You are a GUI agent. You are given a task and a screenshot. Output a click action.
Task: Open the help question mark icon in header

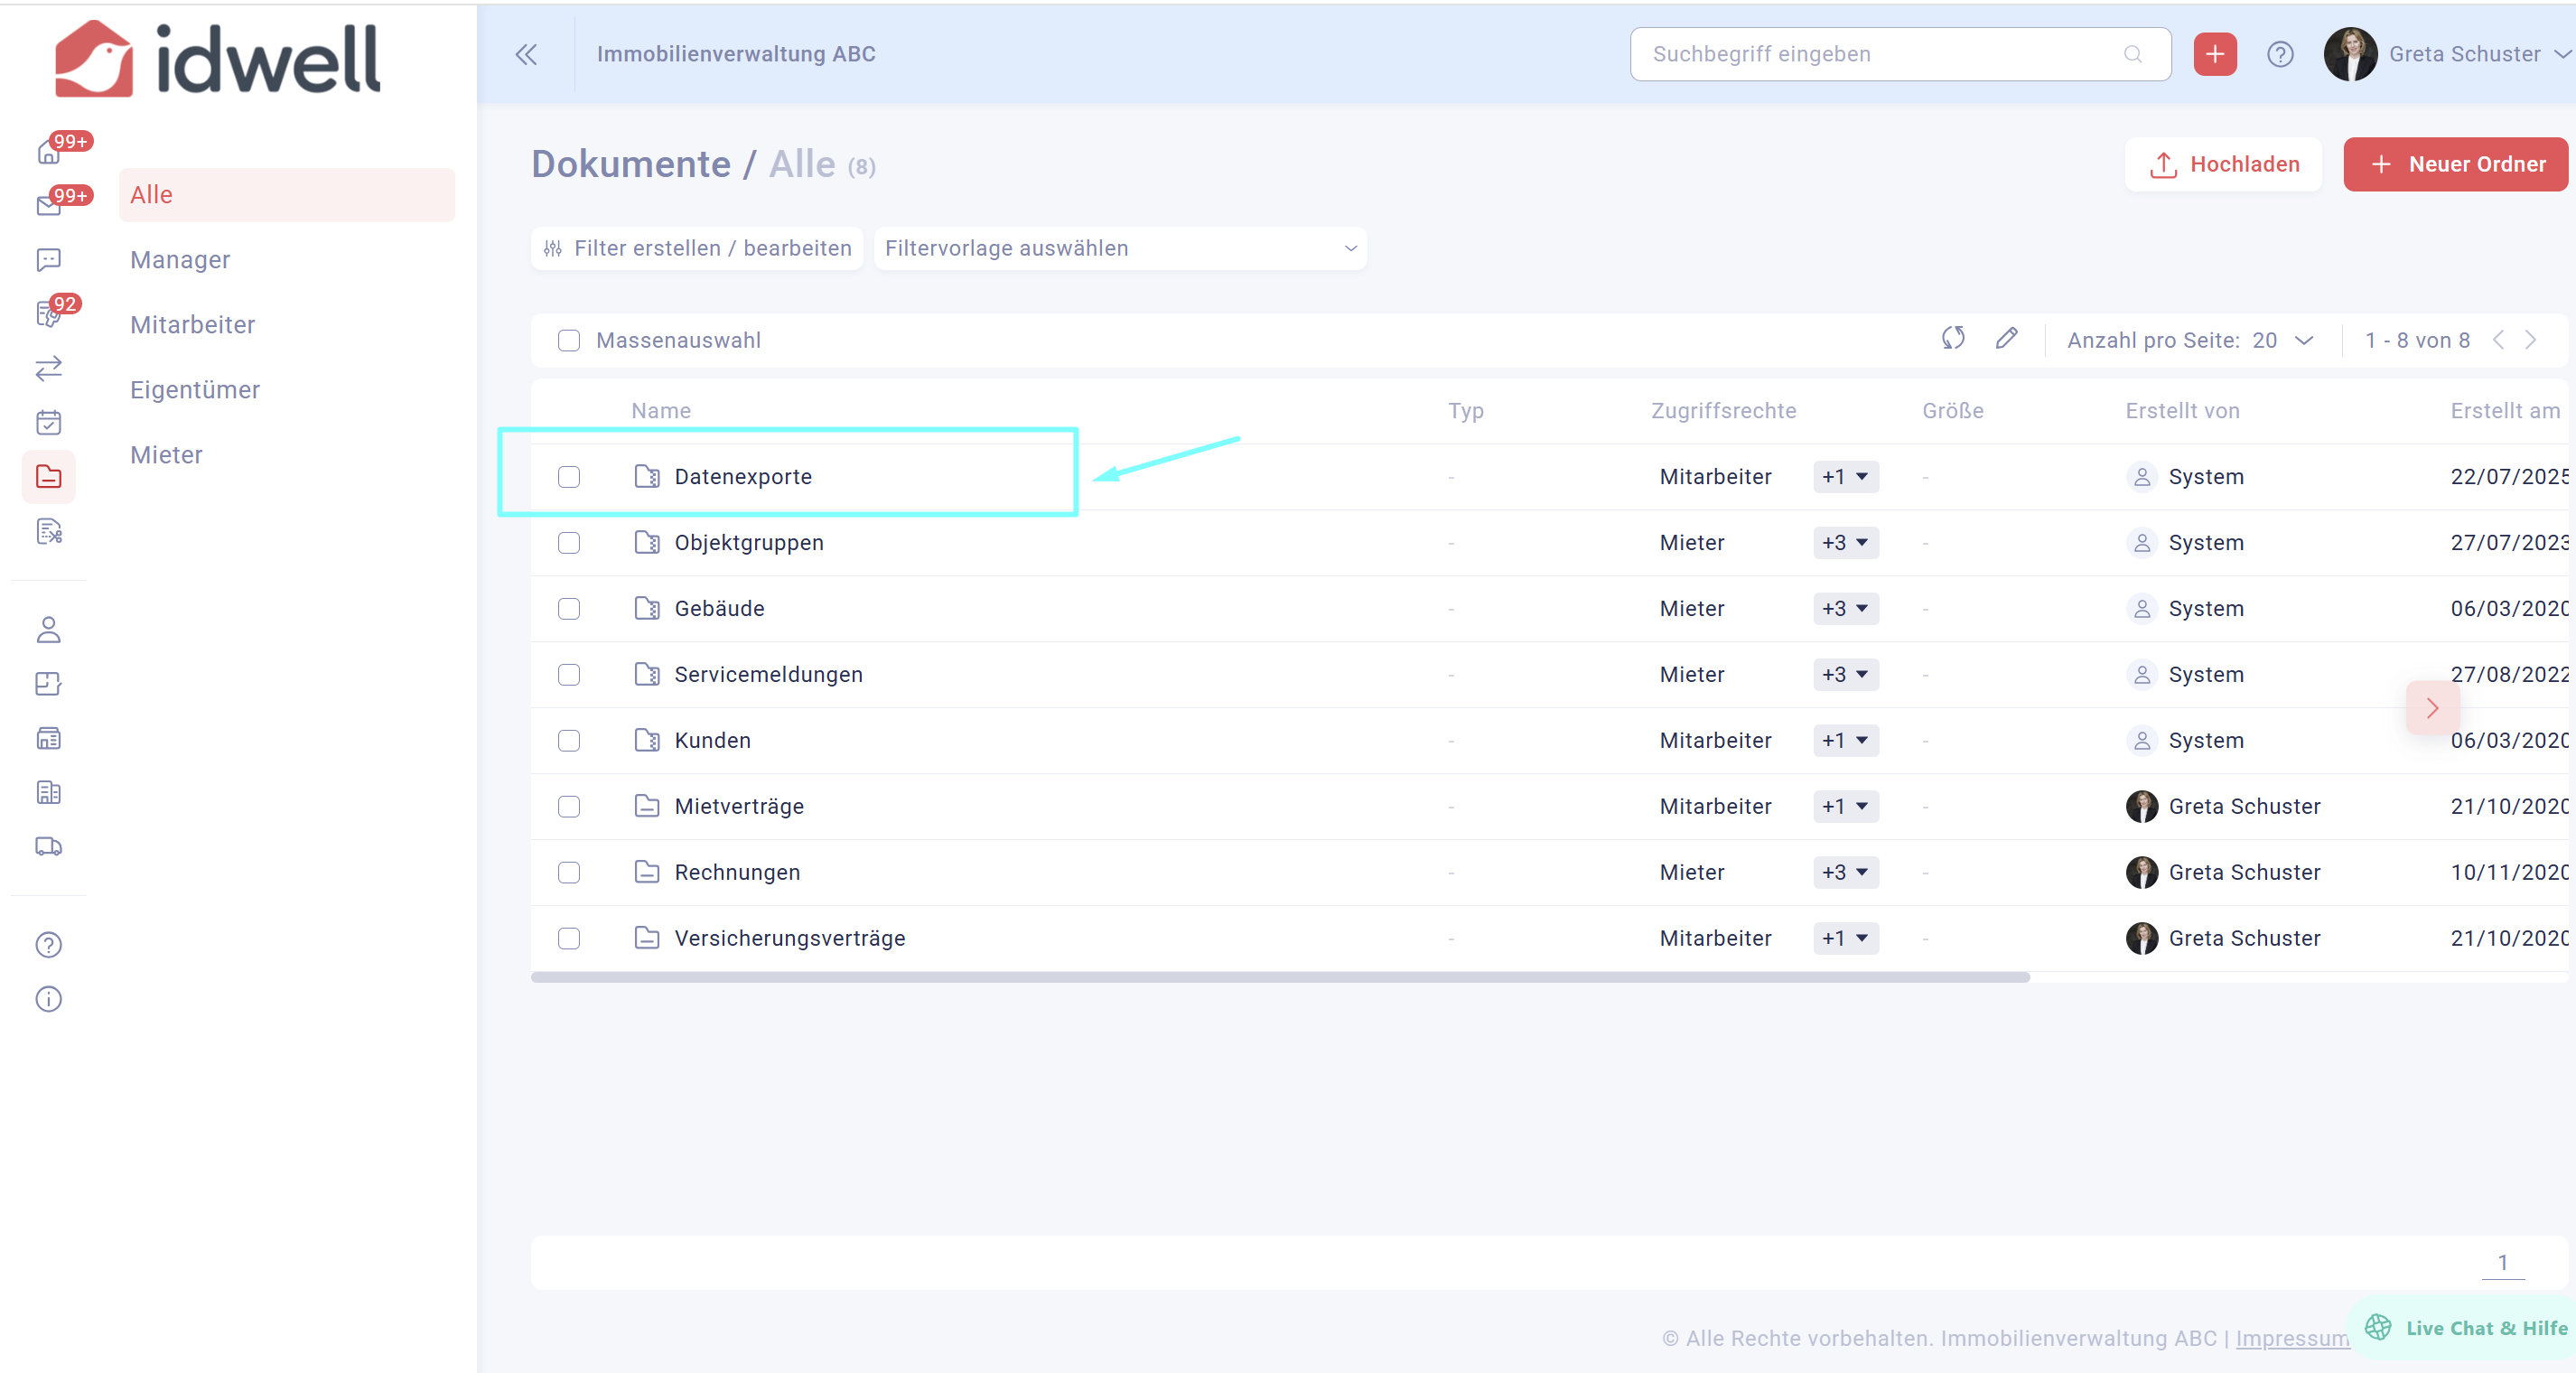point(2280,54)
